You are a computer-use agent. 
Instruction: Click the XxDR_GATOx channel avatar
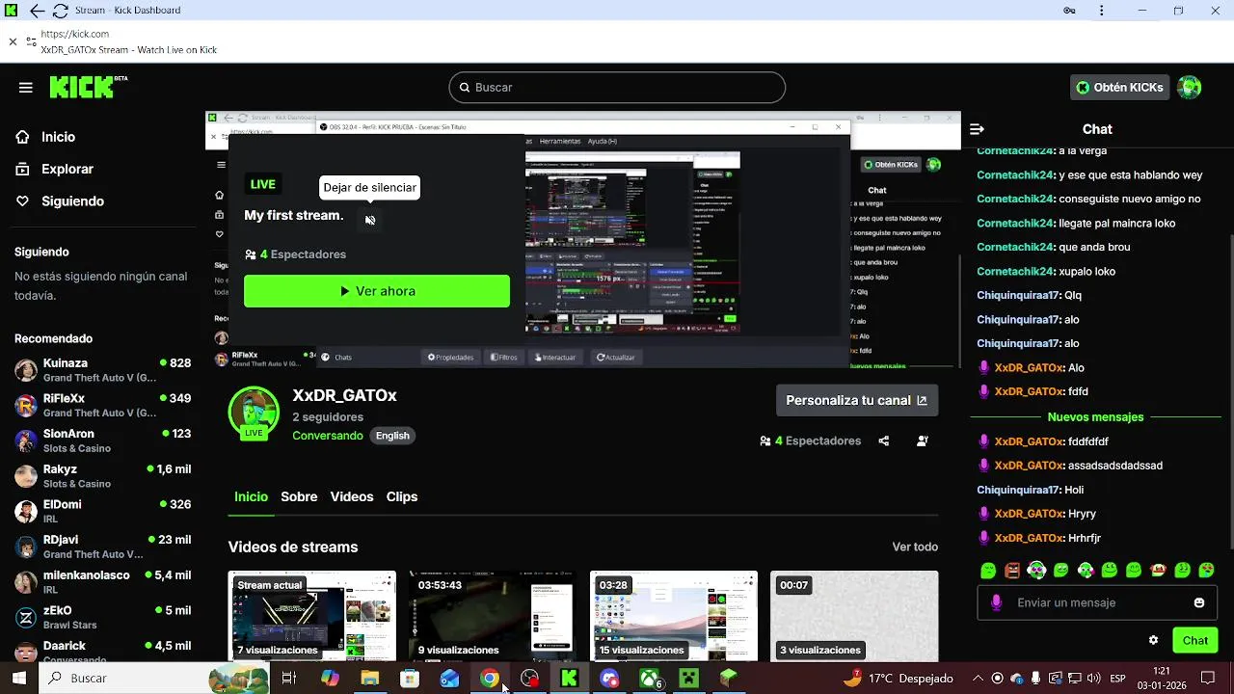pyautogui.click(x=254, y=413)
